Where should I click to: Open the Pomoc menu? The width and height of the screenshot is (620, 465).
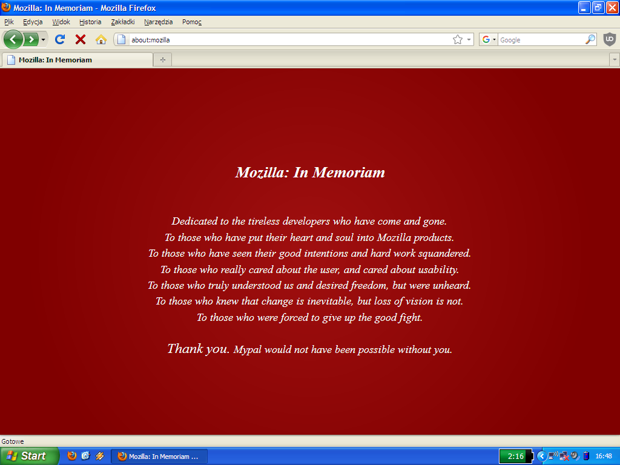point(192,22)
